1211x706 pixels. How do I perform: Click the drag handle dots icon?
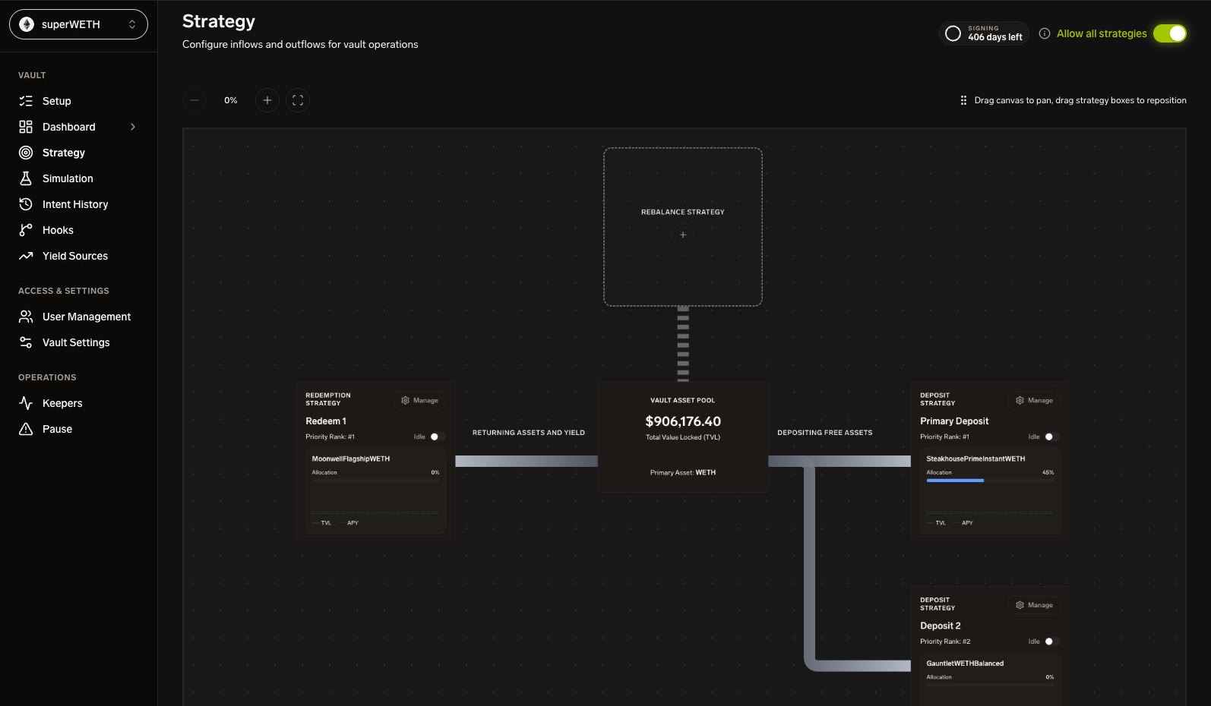963,100
